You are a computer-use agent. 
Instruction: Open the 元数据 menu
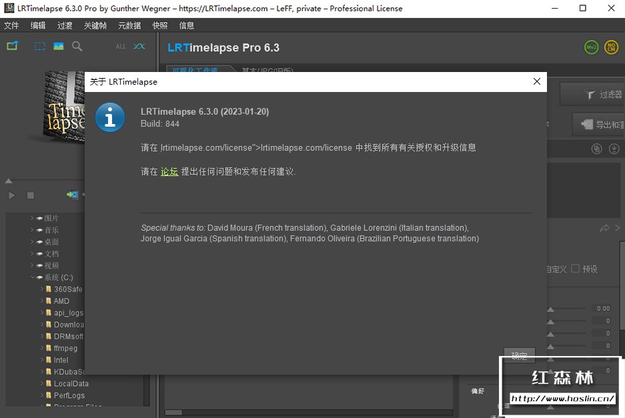click(x=129, y=25)
